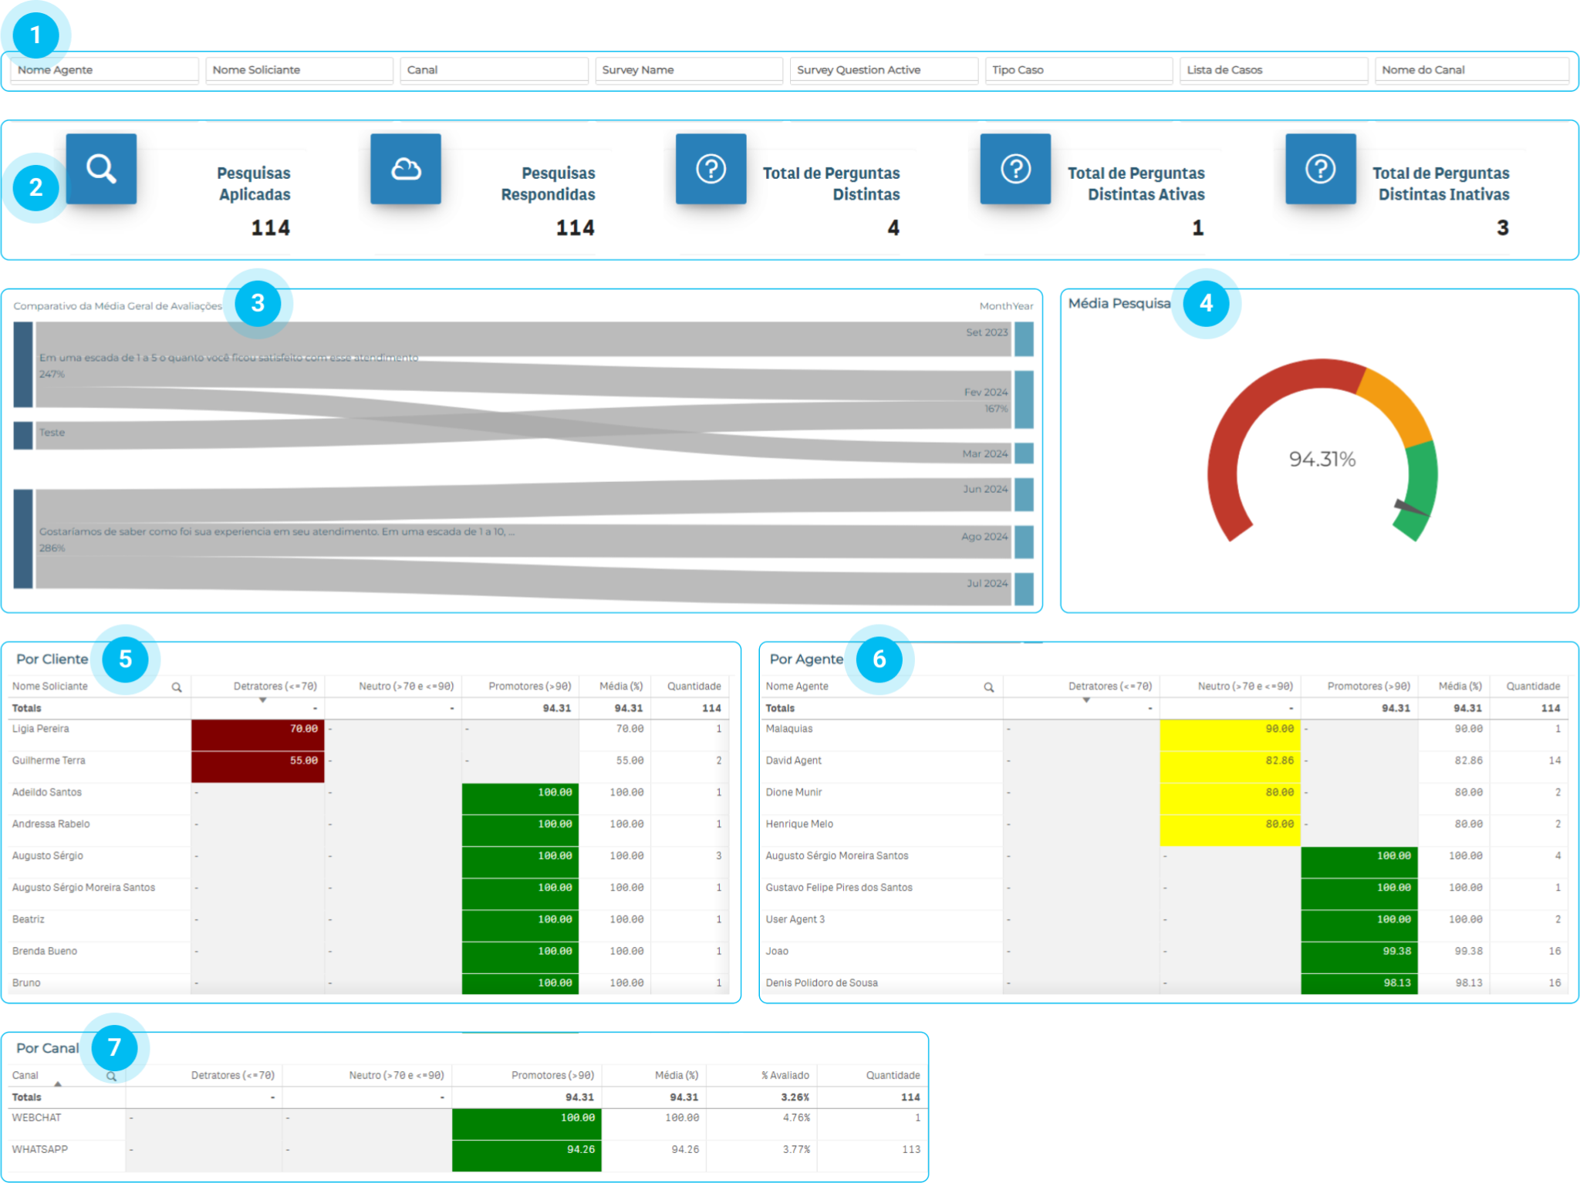1580x1183 pixels.
Task: Select the Set 2023 month node
Action: click(1024, 339)
